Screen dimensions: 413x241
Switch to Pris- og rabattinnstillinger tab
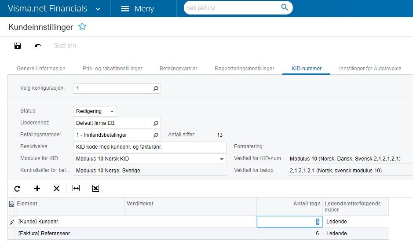point(113,69)
